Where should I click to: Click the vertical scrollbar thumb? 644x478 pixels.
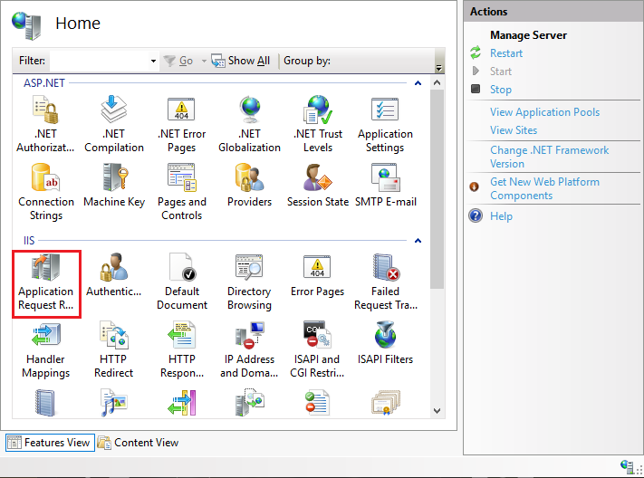pyautogui.click(x=437, y=189)
